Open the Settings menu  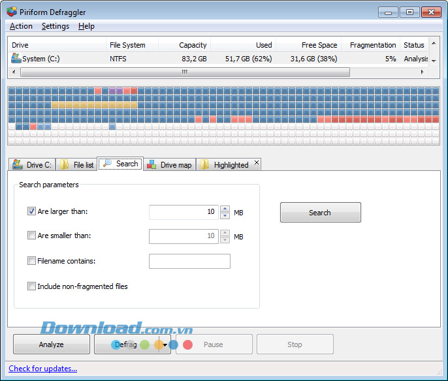(56, 26)
